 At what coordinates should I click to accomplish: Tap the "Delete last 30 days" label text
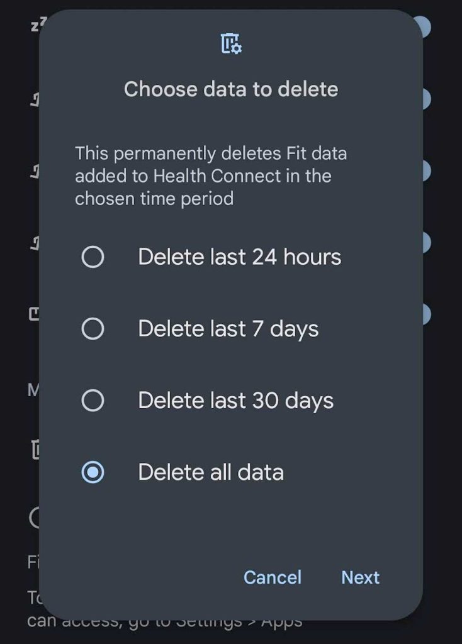tap(235, 401)
